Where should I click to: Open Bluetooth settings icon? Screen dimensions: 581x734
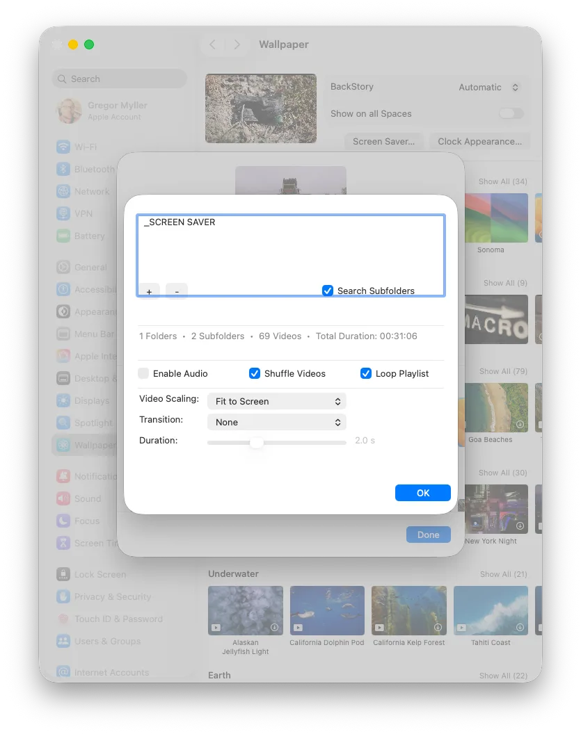click(63, 169)
